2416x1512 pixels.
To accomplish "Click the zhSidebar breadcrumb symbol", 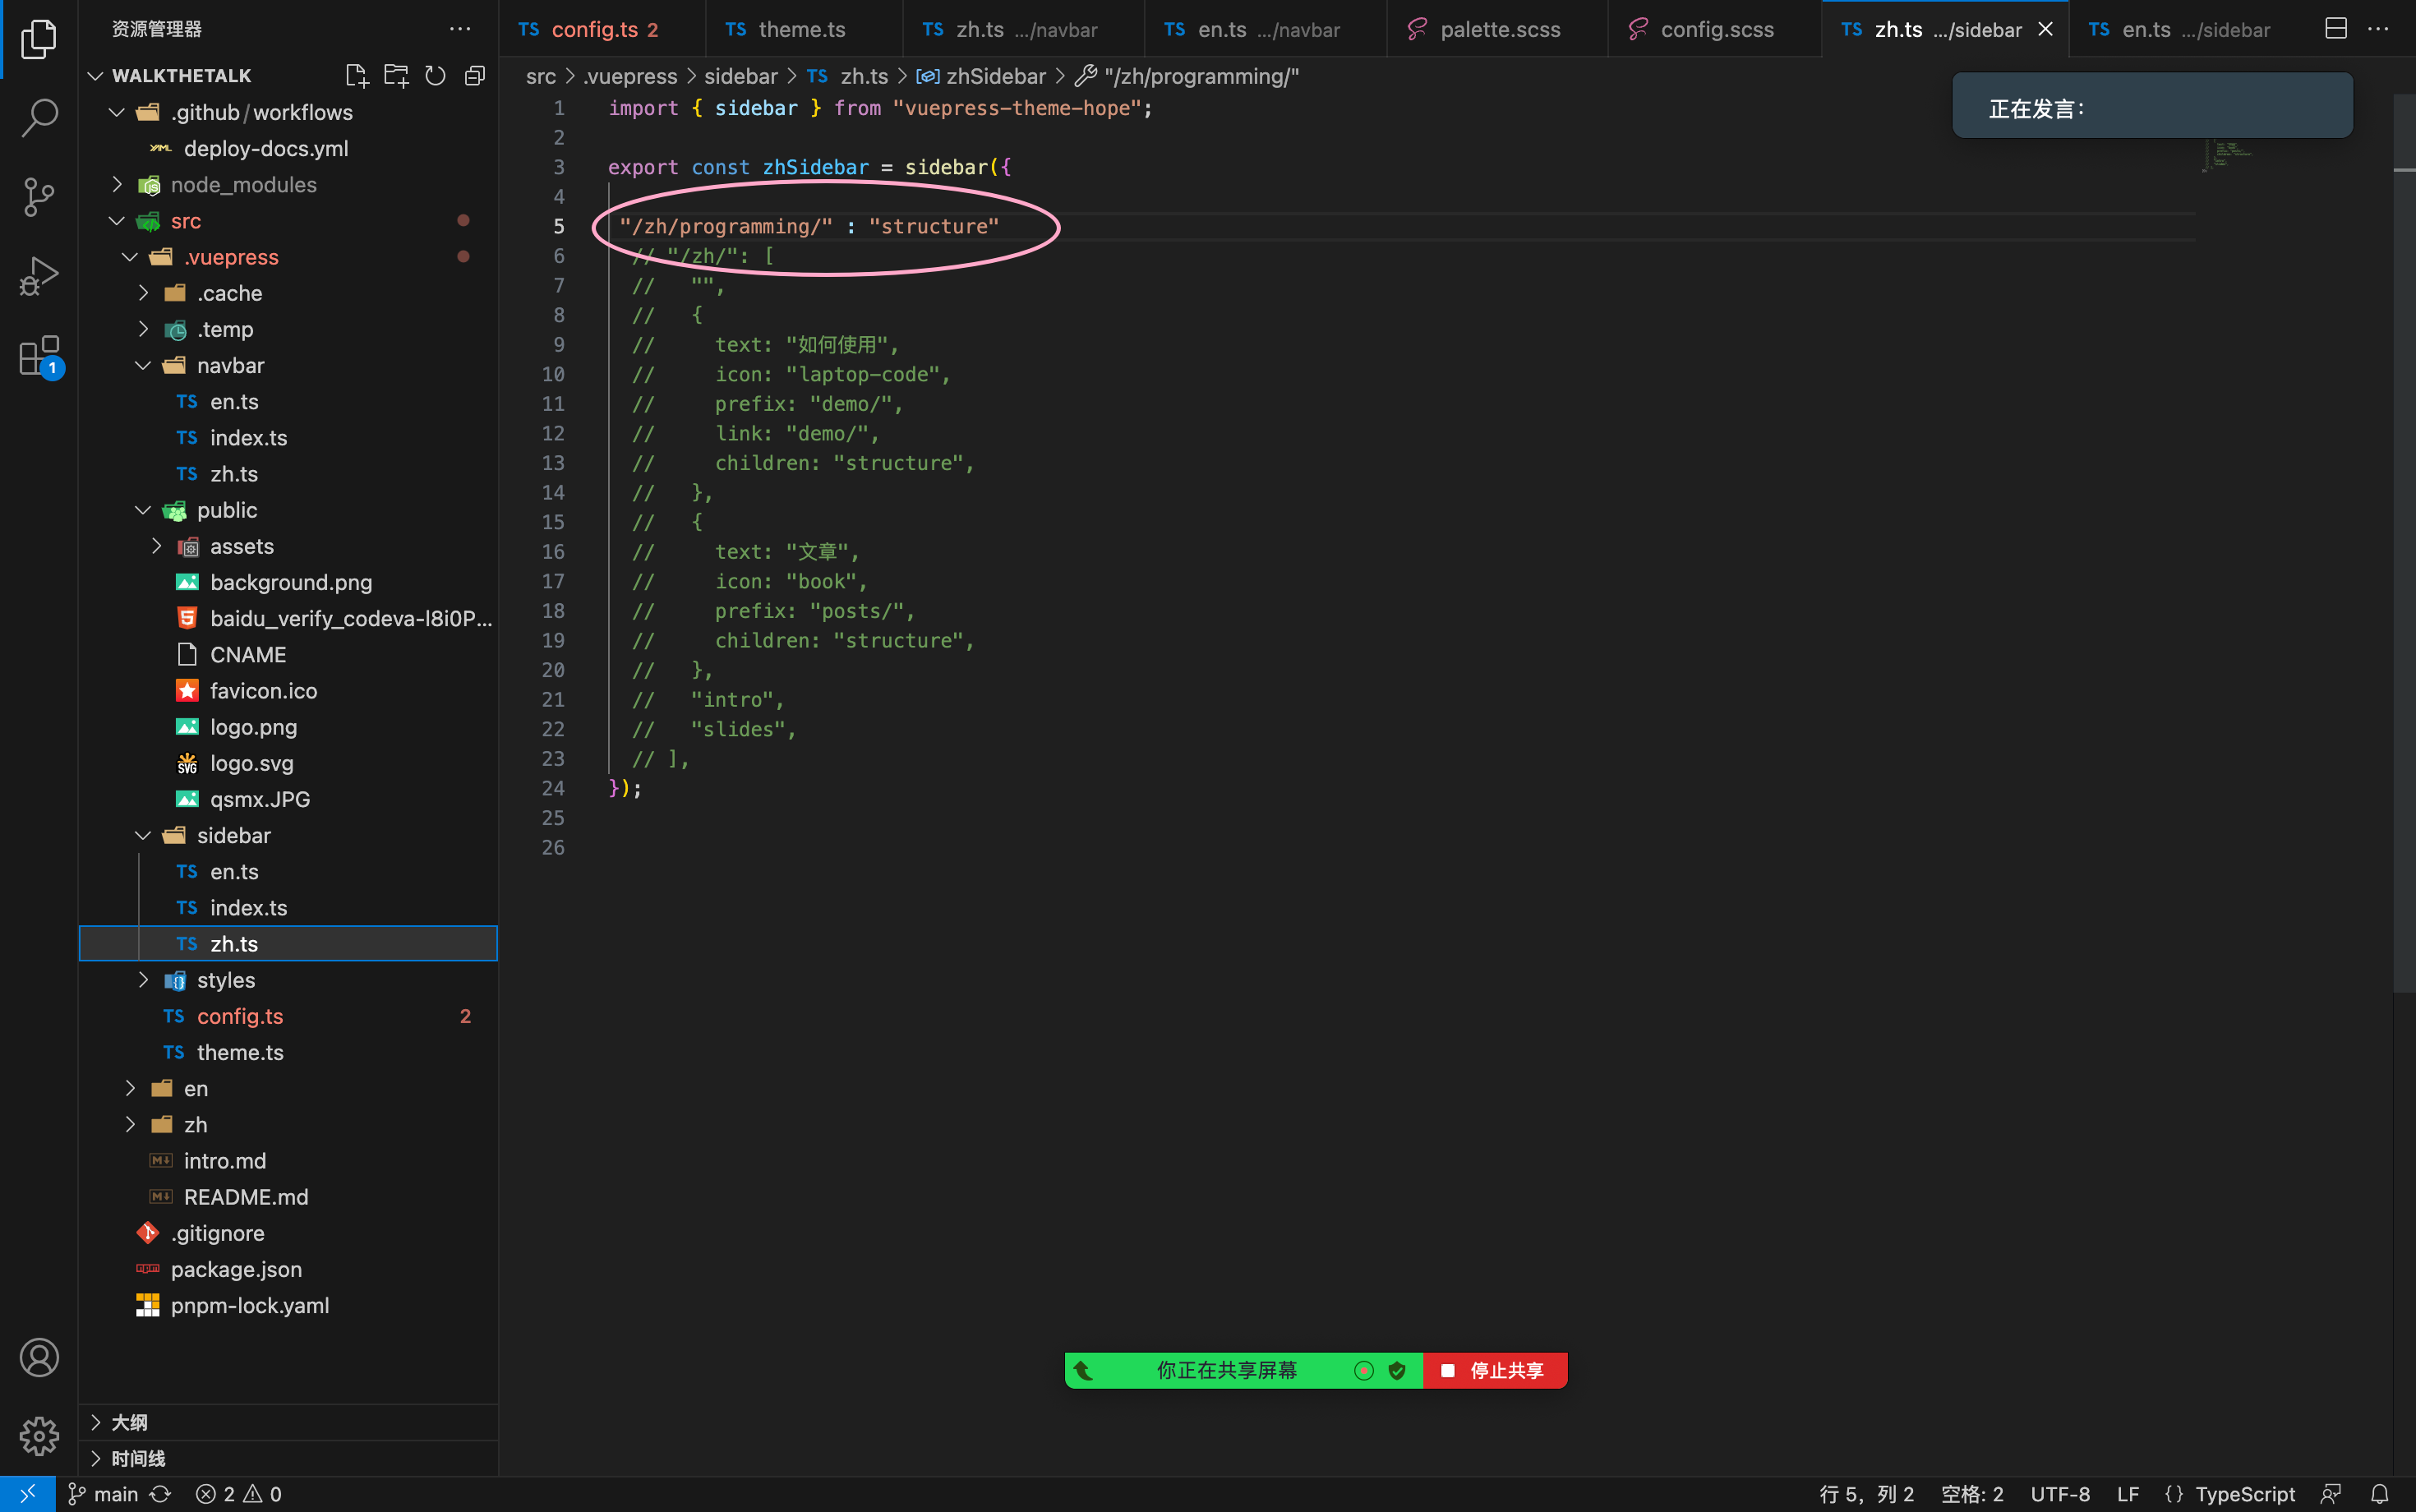I will 981,76.
